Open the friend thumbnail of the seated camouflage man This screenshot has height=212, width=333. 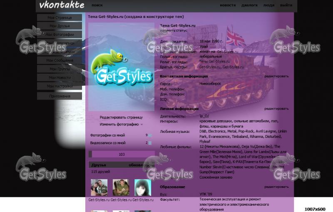pos(121,187)
